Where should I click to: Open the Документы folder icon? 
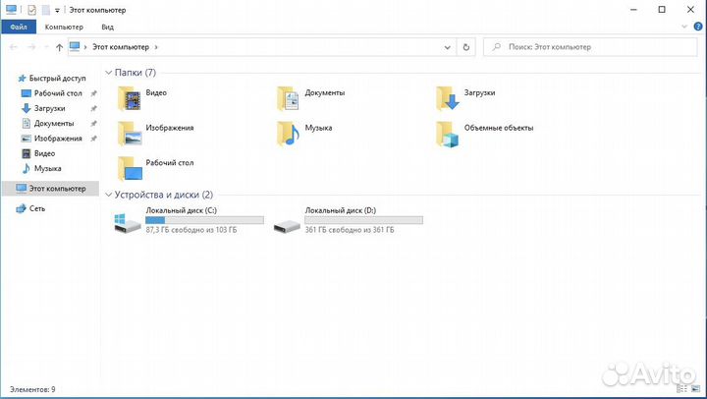coord(289,96)
